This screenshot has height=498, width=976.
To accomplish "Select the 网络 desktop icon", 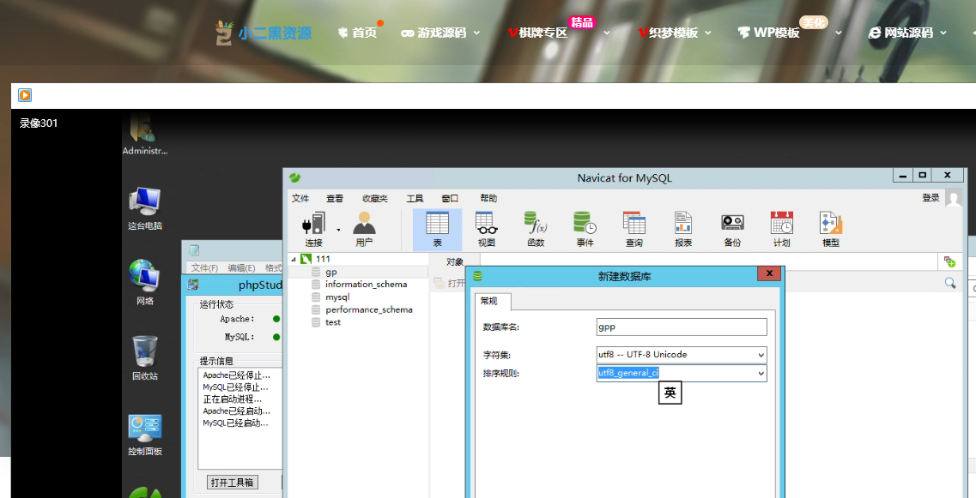I will click(x=145, y=283).
